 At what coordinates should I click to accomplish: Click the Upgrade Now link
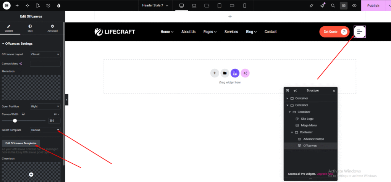(325, 174)
